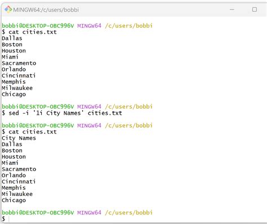
Task: Minimize the MINGW64 terminal window
Action: 232,10
